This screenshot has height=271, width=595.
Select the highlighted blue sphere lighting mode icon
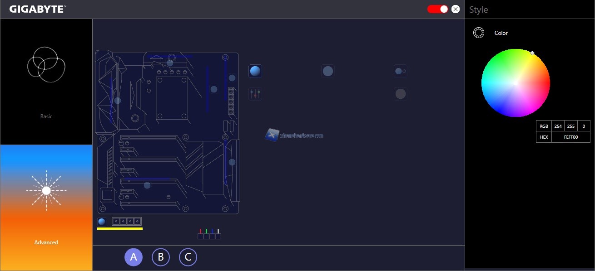click(255, 71)
